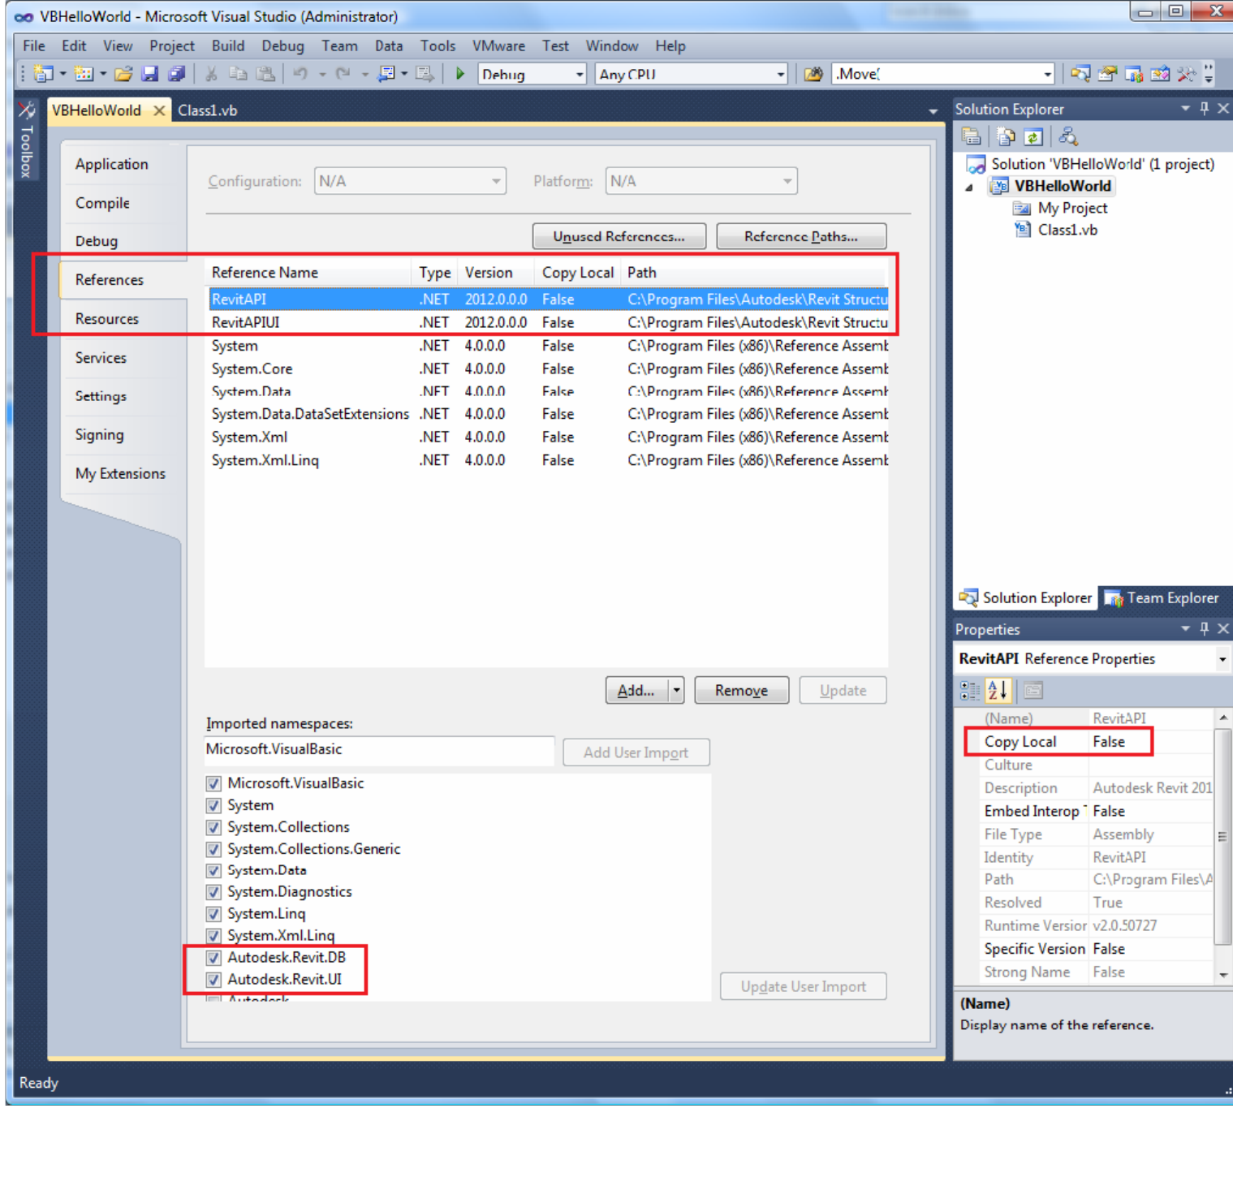Click the Property Pages icon in Properties panel
The width and height of the screenshot is (1233, 1177).
[x=1033, y=691]
